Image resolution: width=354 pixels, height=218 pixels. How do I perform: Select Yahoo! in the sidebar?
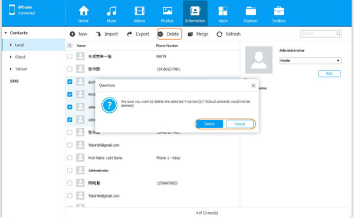21,69
